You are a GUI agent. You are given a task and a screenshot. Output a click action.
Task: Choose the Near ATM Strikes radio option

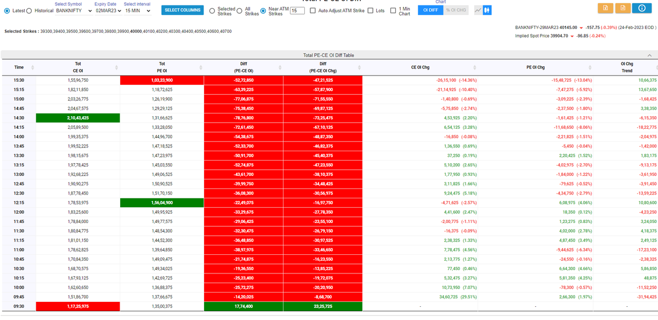(x=264, y=11)
